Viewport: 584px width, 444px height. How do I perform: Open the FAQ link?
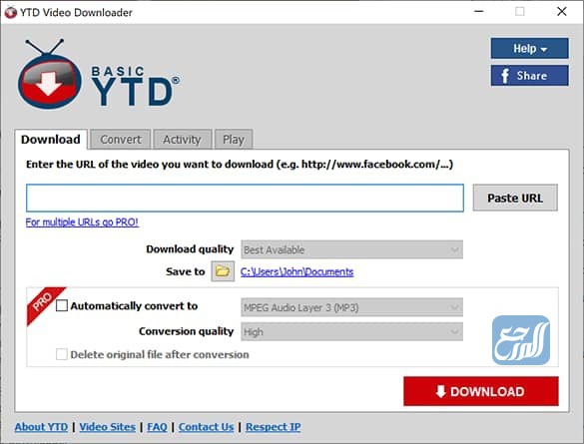point(157,427)
